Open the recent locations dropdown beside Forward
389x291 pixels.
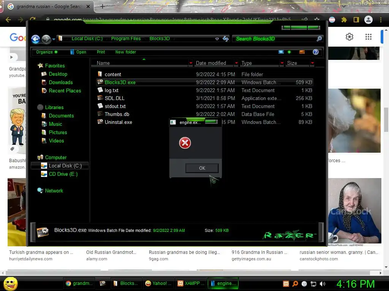tap(54, 39)
